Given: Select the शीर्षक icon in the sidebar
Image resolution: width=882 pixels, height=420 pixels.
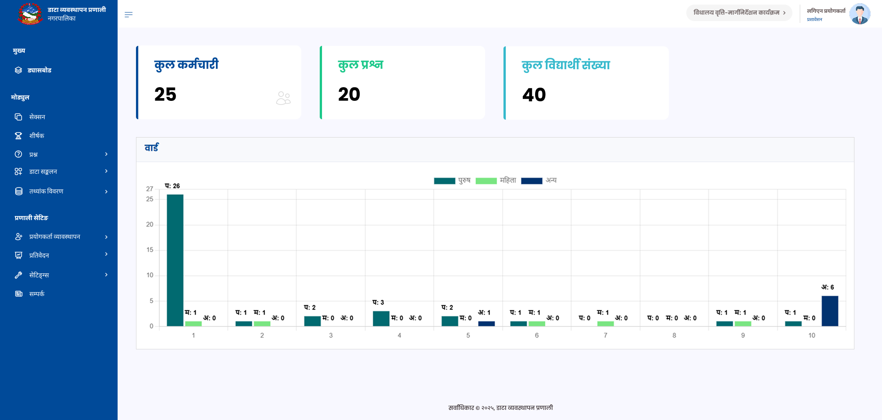Looking at the screenshot, I should (x=18, y=135).
